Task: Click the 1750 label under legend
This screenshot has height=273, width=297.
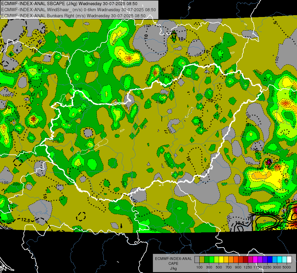Action: (258, 267)
